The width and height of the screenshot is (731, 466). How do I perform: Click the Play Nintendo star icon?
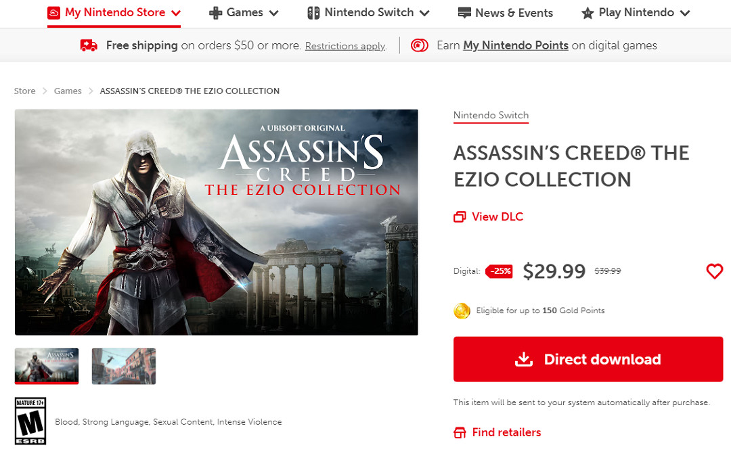tap(588, 13)
